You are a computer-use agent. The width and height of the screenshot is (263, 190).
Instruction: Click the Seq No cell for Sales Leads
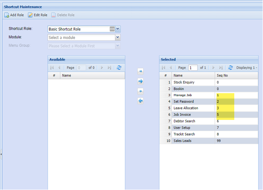click(236, 141)
